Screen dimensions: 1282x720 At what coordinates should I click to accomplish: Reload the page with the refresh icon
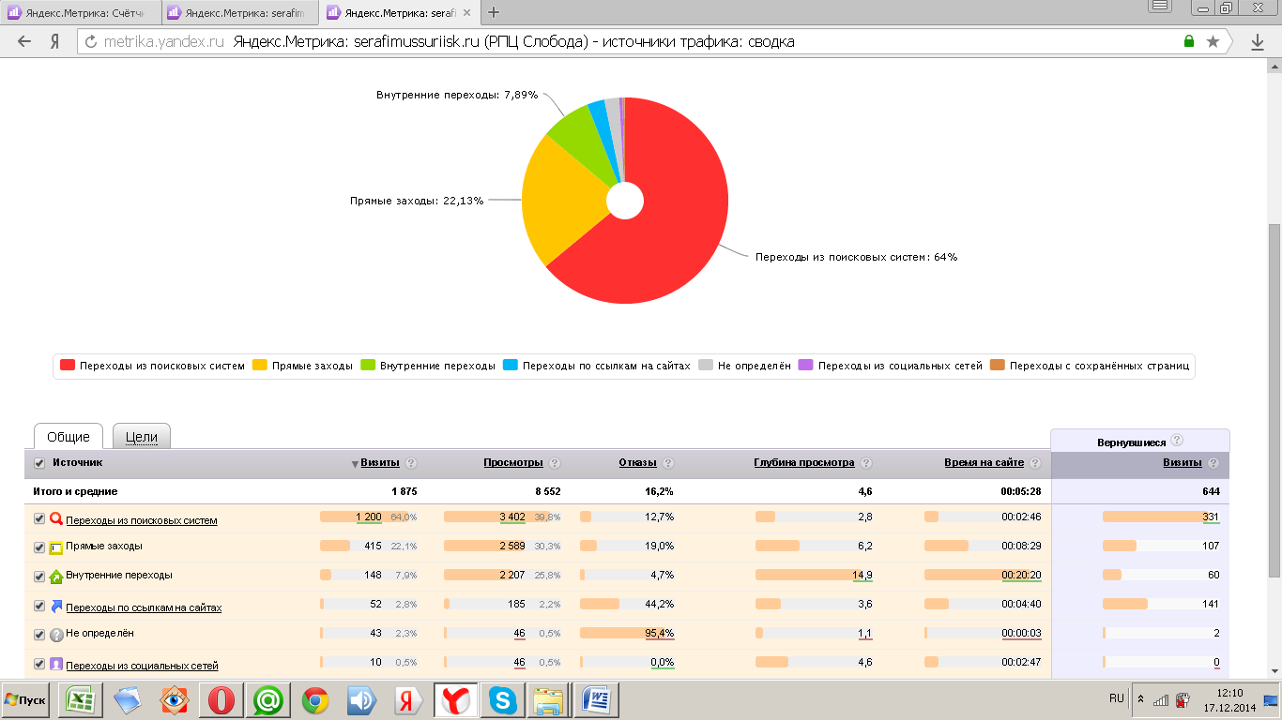[91, 41]
